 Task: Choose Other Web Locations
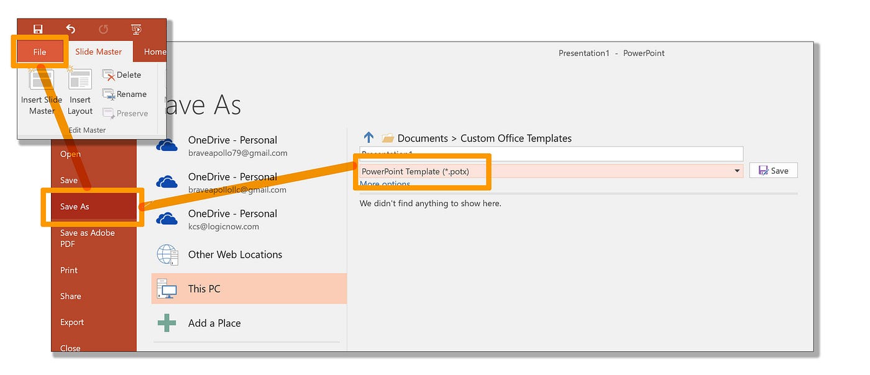(249, 255)
